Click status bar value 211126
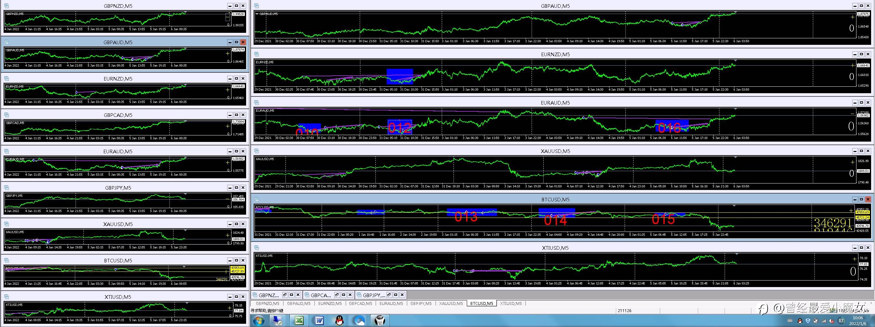 pos(624,310)
